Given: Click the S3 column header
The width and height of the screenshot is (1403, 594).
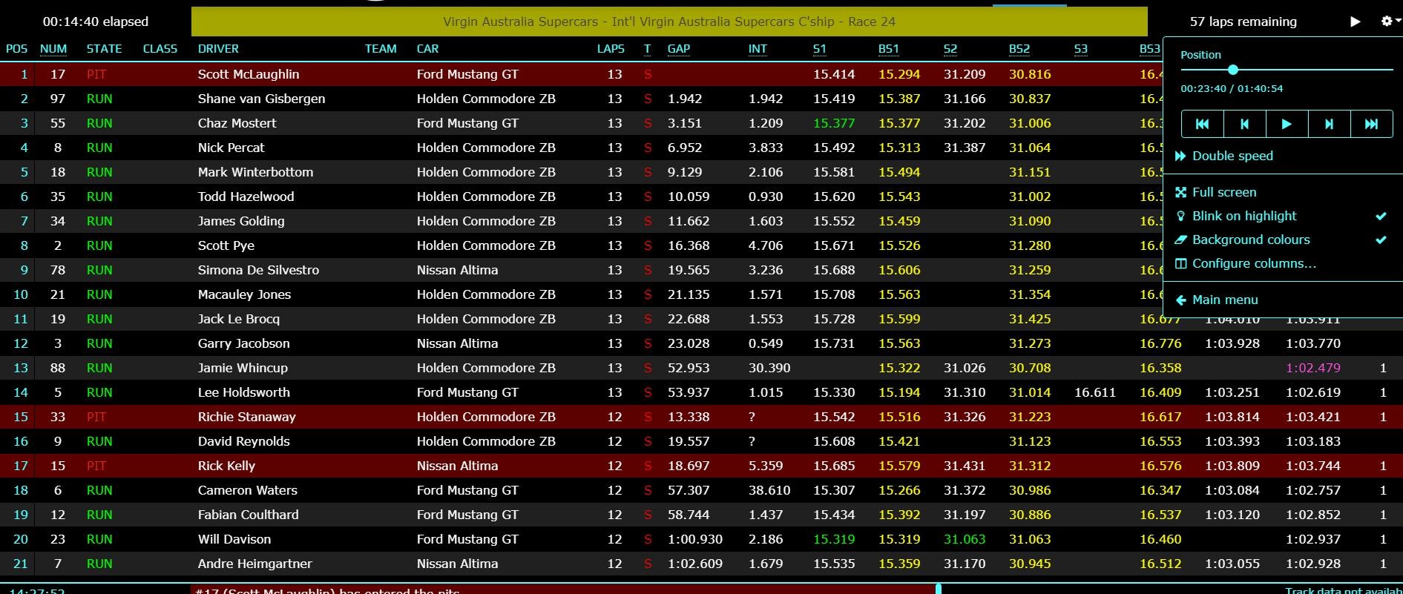Looking at the screenshot, I should [1081, 49].
